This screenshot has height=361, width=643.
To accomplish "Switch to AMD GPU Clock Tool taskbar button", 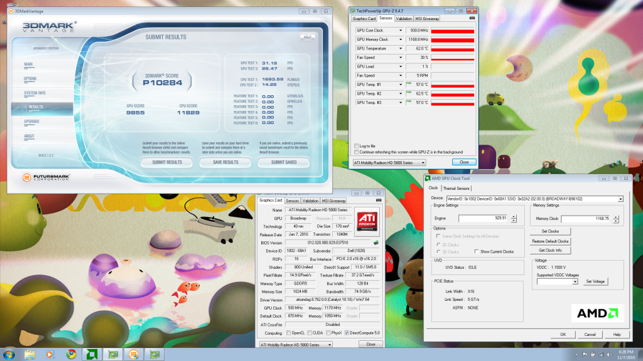I will tap(92, 355).
